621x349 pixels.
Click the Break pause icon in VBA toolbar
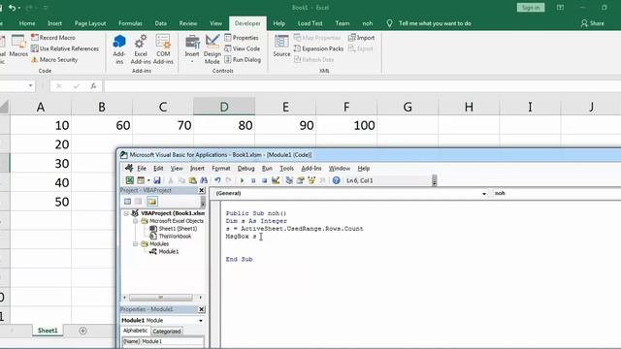(x=253, y=180)
